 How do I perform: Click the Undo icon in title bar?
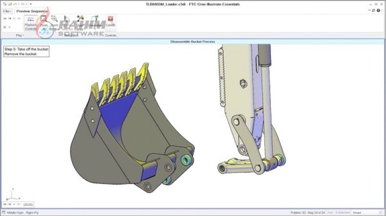click(15, 4)
